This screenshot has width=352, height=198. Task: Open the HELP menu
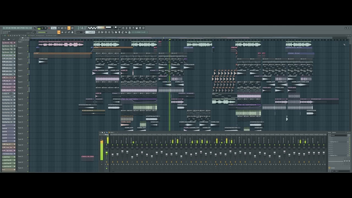pos(31,28)
